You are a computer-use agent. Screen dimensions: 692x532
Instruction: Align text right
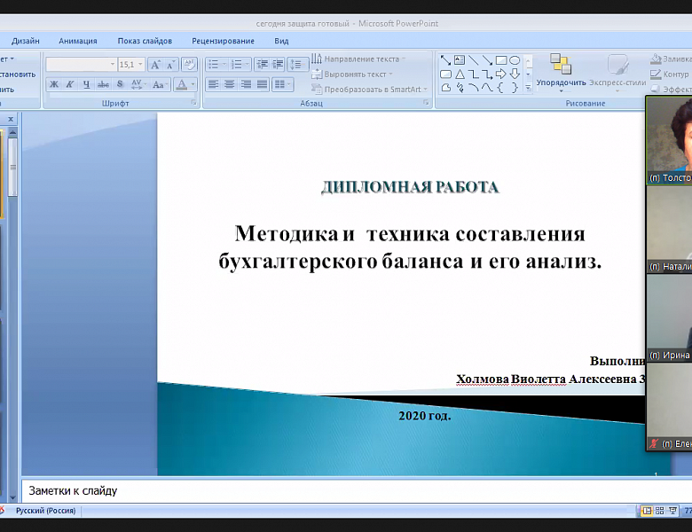[x=246, y=84]
